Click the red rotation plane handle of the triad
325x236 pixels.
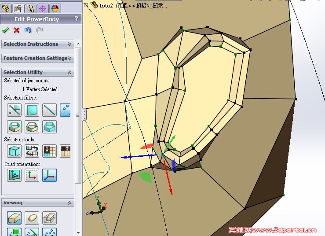pos(147,146)
